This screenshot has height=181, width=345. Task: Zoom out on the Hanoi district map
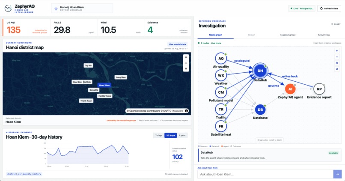186,63
